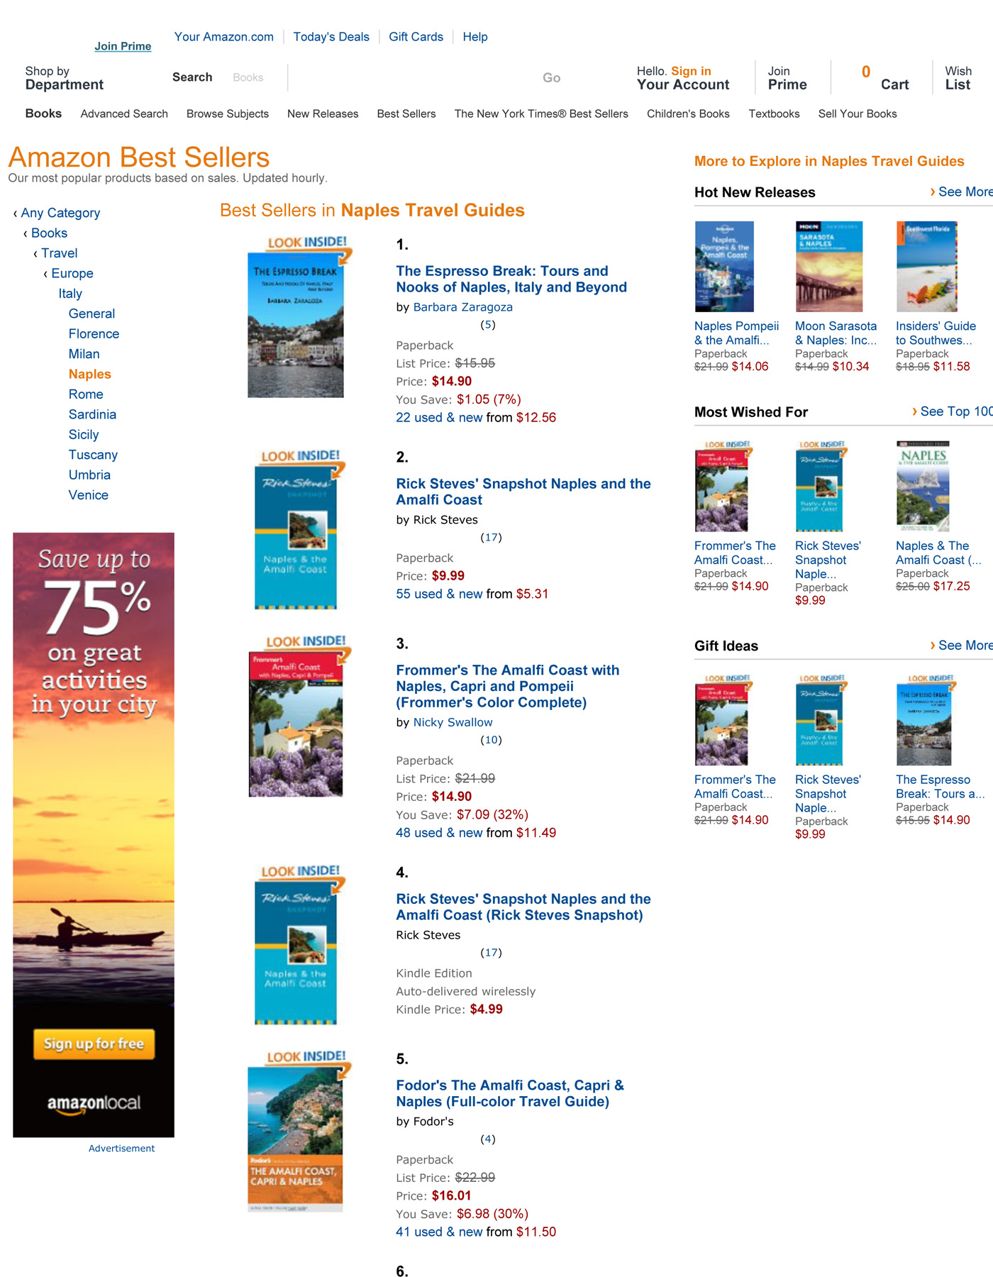The height and width of the screenshot is (1277, 993).
Task: Click Sign up for free in amazonlocal ad
Action: point(94,1044)
